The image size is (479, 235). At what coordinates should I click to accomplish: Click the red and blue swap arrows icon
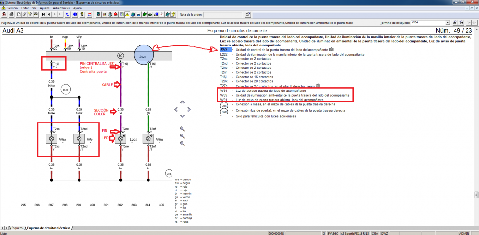point(90,14)
